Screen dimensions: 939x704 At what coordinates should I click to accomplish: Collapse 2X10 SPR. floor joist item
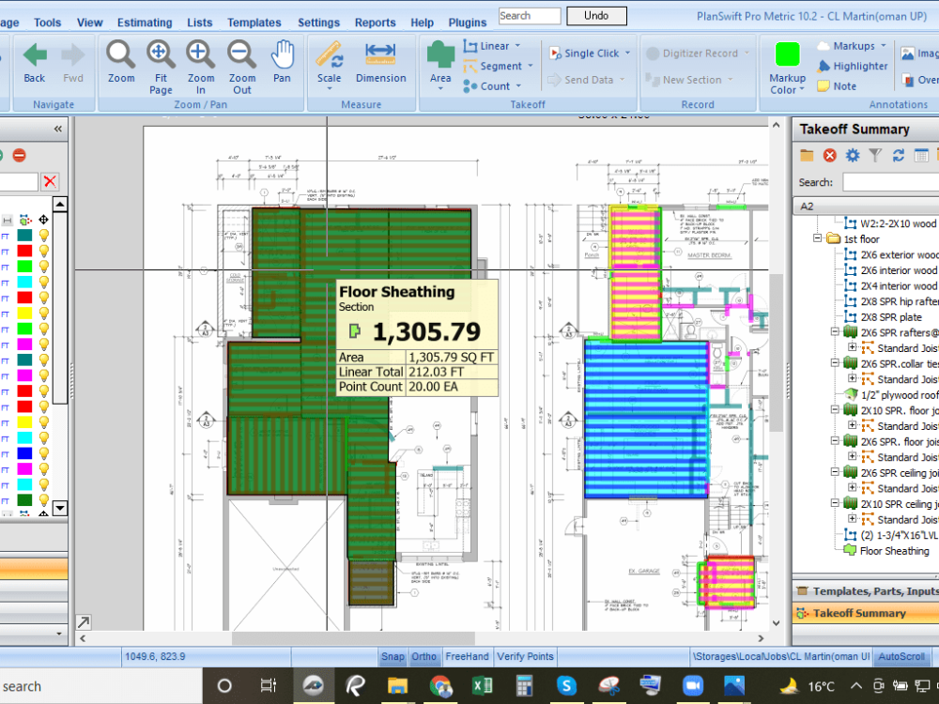tap(835, 409)
